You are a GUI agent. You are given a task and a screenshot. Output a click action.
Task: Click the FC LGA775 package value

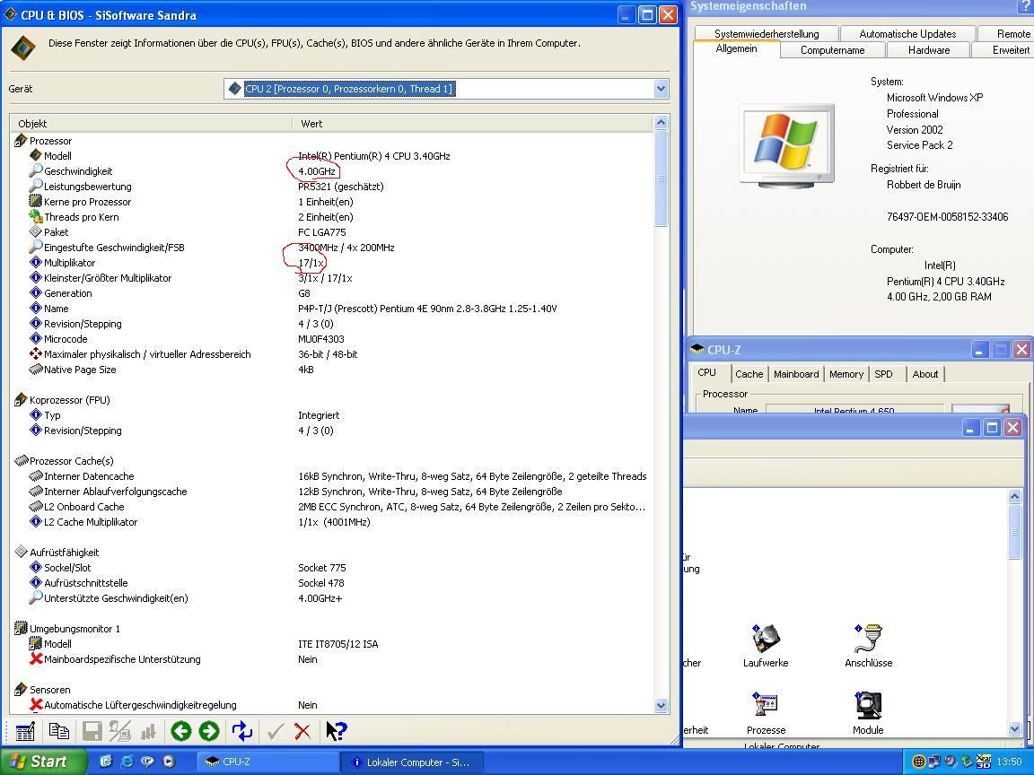(x=322, y=232)
